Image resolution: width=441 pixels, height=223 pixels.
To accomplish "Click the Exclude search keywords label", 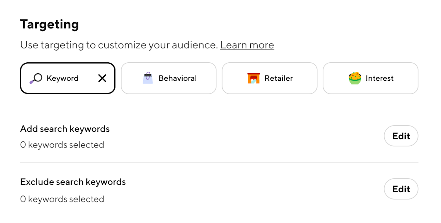I will (73, 182).
